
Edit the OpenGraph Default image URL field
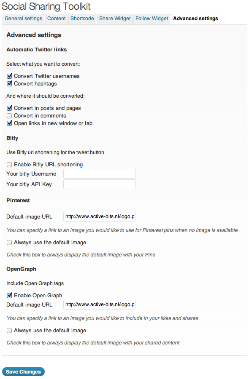[100, 304]
